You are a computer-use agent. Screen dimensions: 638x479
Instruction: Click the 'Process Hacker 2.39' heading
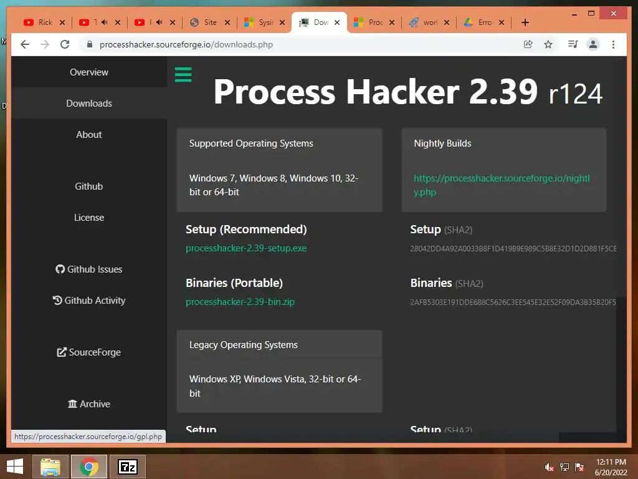click(x=376, y=92)
